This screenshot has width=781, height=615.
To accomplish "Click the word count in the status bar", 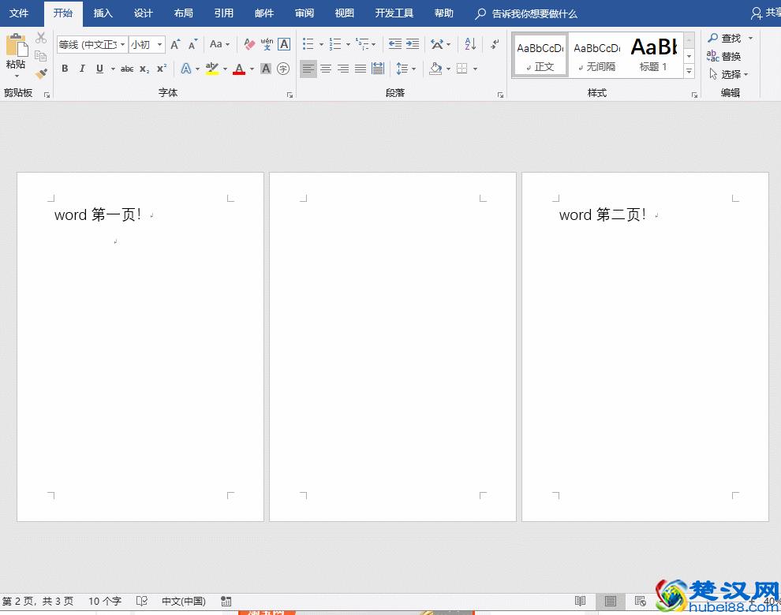I will click(104, 601).
